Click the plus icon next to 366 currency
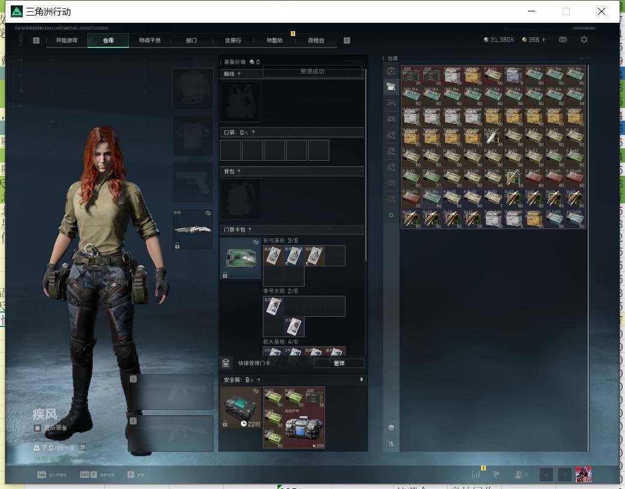The image size is (625, 489). 543,40
